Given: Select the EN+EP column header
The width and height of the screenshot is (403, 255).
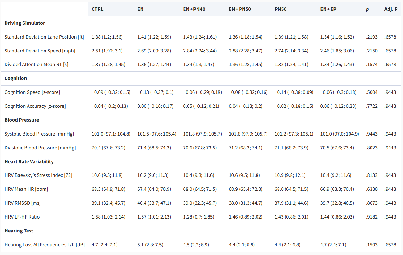Looking at the screenshot, I should (328, 9).
